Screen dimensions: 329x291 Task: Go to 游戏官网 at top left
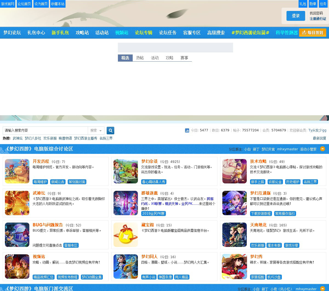pos(8,4)
